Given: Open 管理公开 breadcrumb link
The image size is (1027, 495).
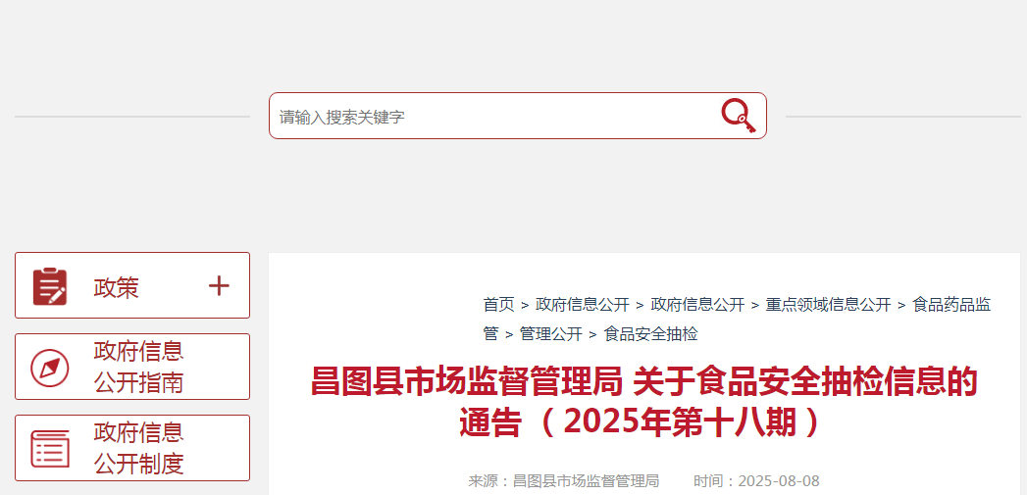Looking at the screenshot, I should [551, 334].
